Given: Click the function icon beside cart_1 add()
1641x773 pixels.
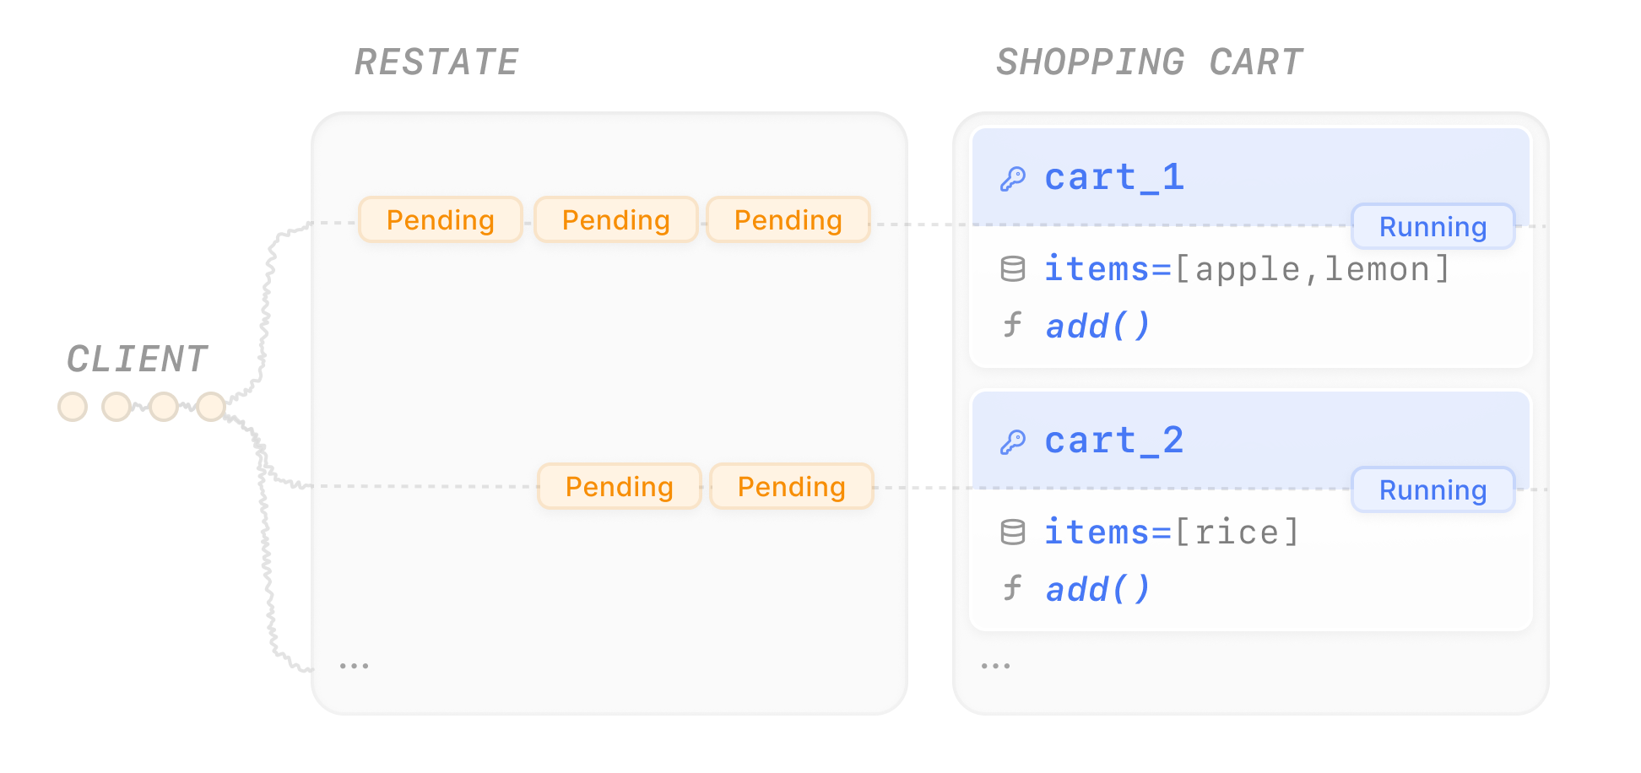Looking at the screenshot, I should pos(1012,325).
